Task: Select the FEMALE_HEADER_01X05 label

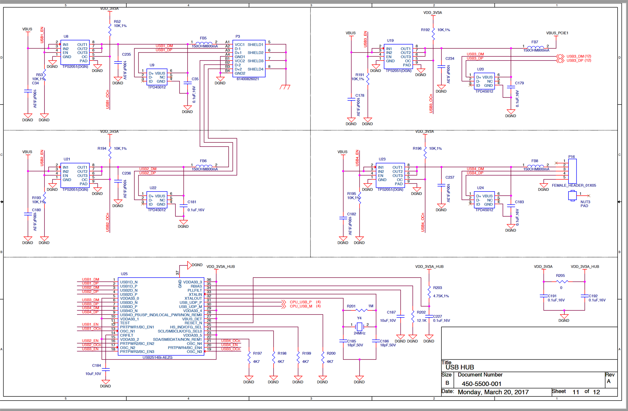Action: coord(574,185)
